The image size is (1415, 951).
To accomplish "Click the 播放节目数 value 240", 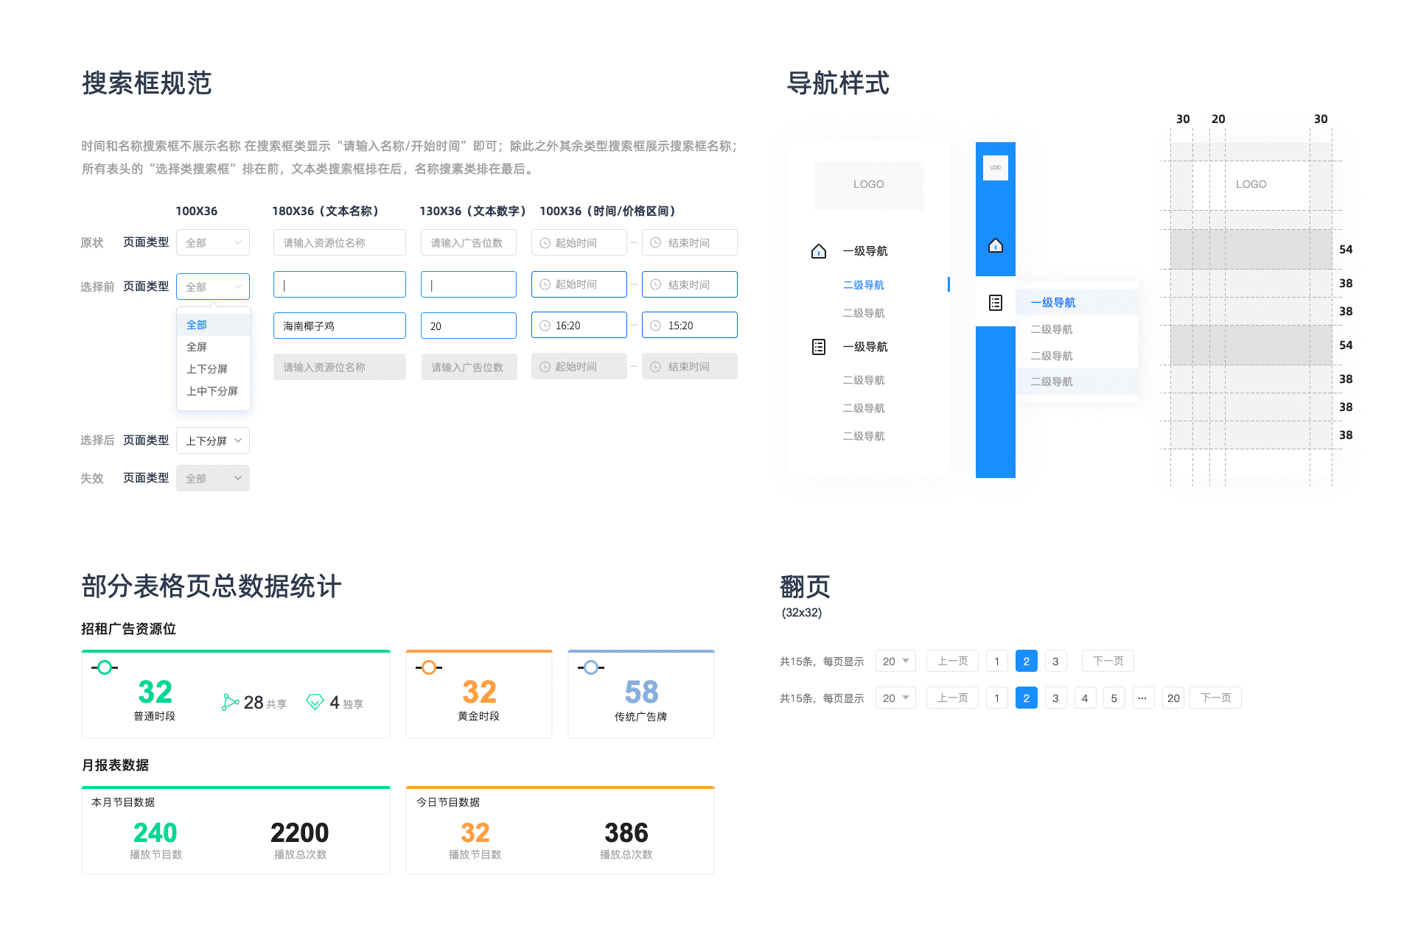I will point(155,832).
